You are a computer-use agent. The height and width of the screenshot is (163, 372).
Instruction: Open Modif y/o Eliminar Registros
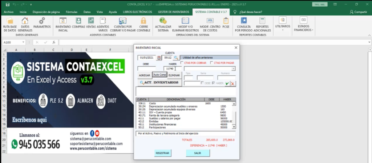click(x=185, y=21)
